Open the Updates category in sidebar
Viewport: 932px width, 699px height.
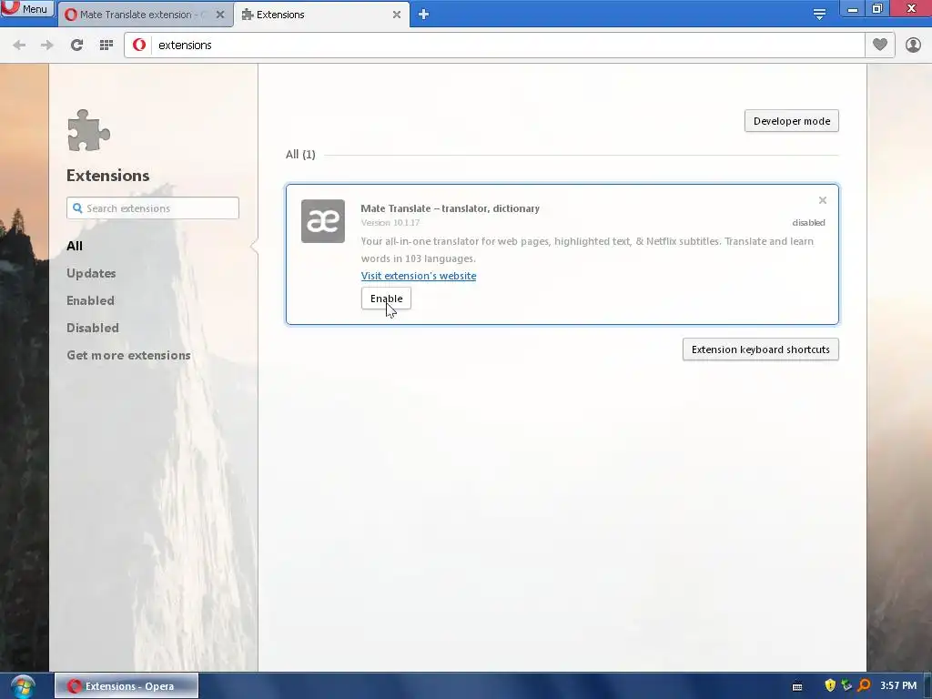[91, 273]
